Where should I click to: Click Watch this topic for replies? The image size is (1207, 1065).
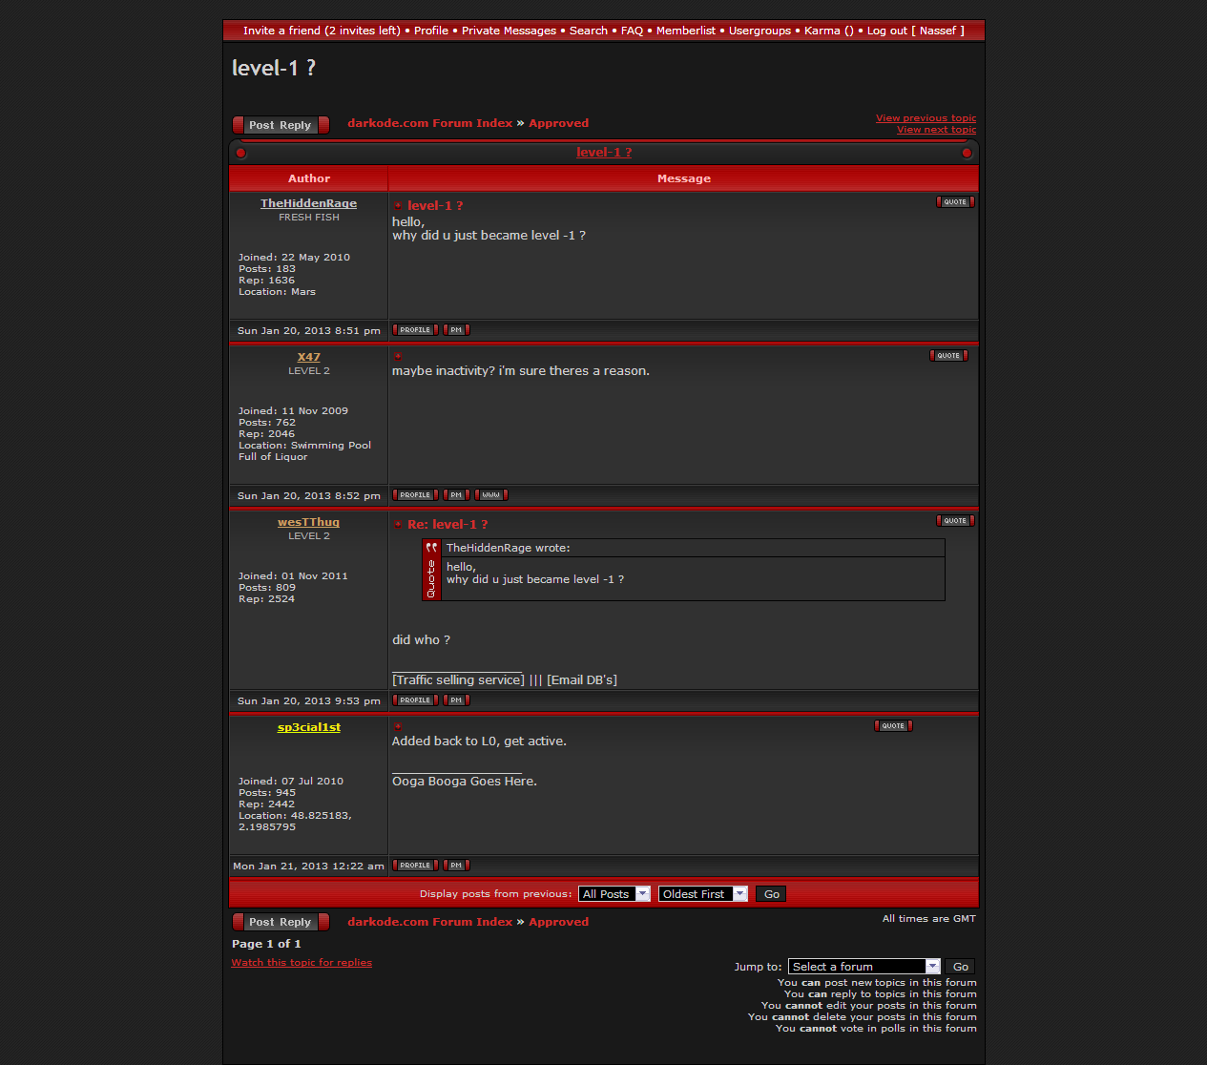[302, 963]
